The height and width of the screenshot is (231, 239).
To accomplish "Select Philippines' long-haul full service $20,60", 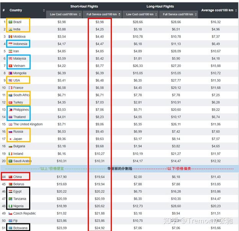I will click(176, 110).
